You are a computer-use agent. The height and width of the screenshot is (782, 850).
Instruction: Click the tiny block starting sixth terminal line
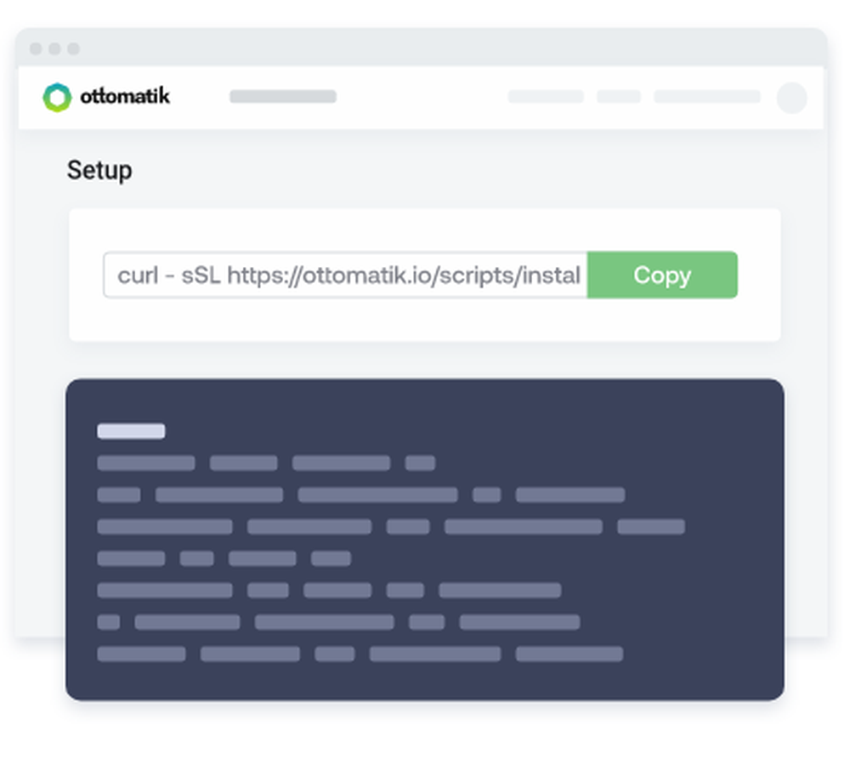tap(109, 622)
